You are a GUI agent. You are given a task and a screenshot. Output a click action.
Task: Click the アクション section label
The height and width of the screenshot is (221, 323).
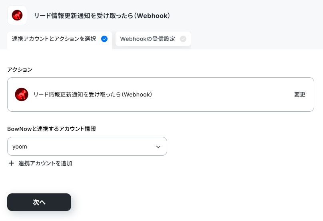(x=20, y=70)
